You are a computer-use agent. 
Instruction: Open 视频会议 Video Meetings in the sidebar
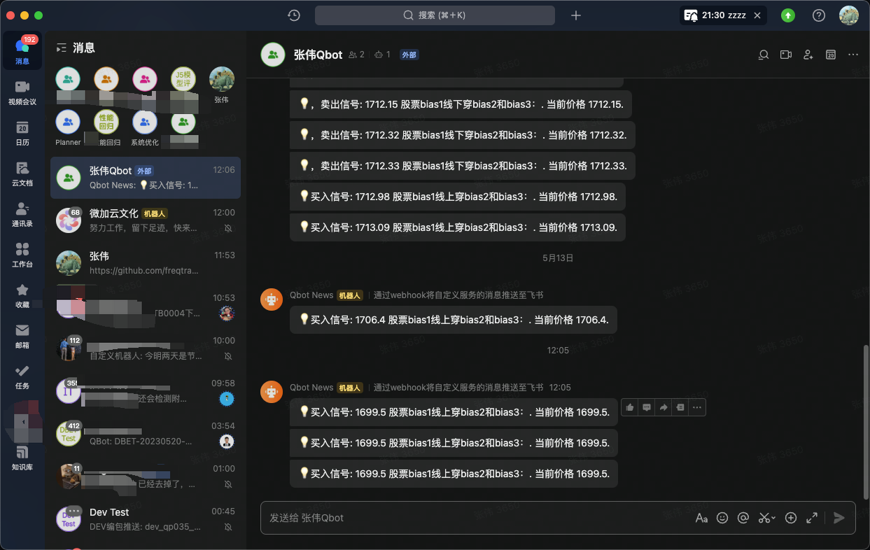click(x=22, y=90)
